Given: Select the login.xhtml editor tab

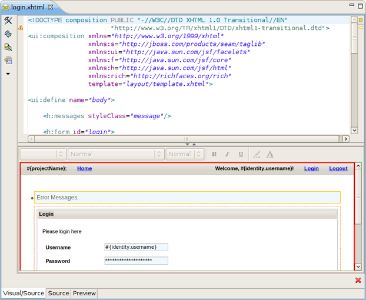Looking at the screenshot, I should 28,7.
